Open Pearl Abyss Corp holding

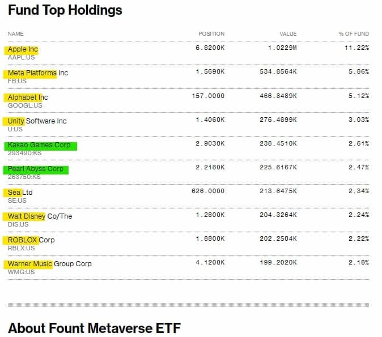pyautogui.click(x=36, y=169)
